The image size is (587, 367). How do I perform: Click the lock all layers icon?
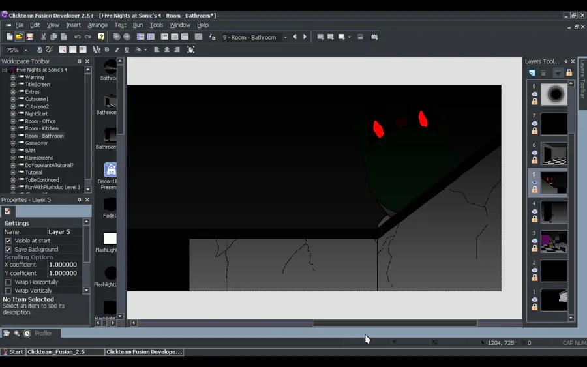click(569, 72)
